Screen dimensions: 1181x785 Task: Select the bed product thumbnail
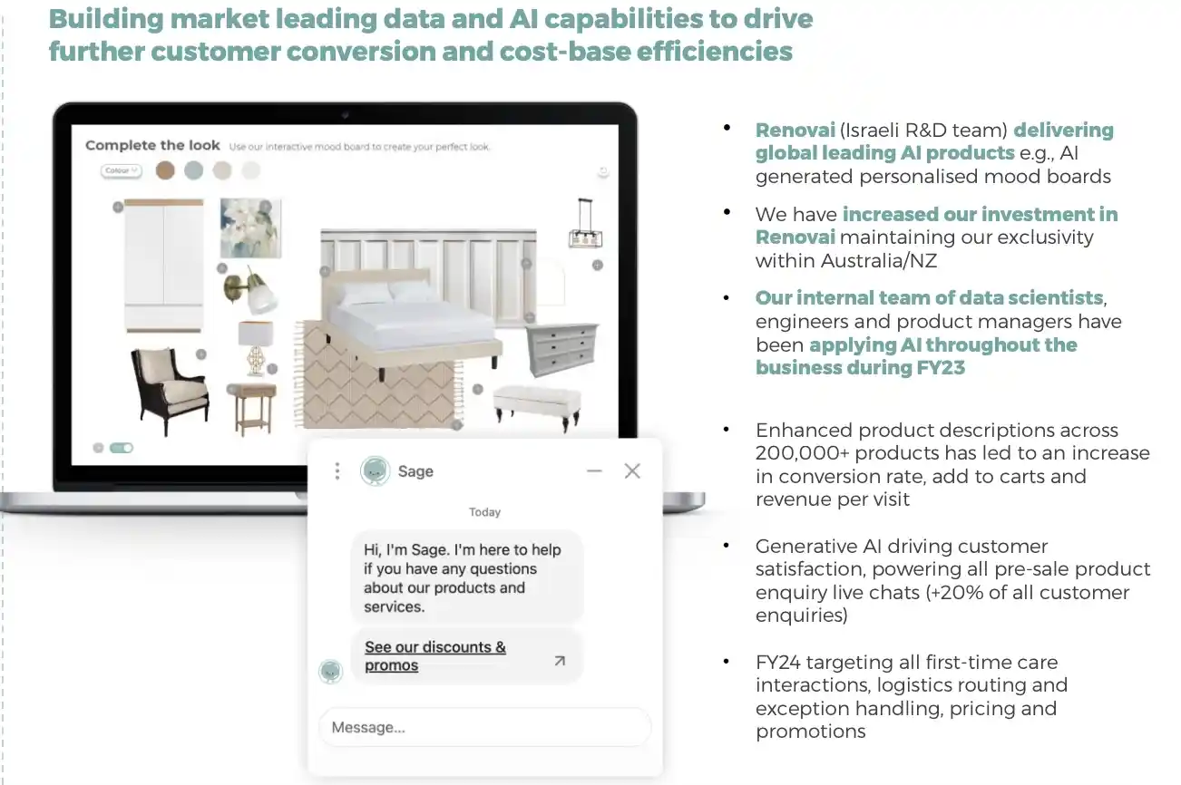pyautogui.click(x=413, y=317)
